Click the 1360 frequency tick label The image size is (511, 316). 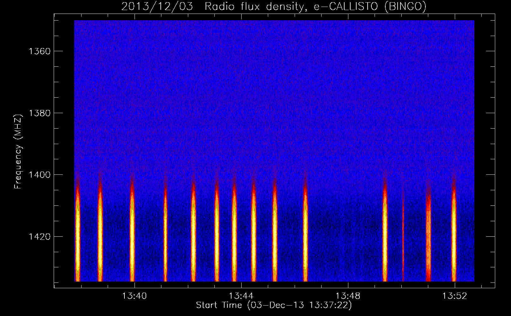click(39, 51)
